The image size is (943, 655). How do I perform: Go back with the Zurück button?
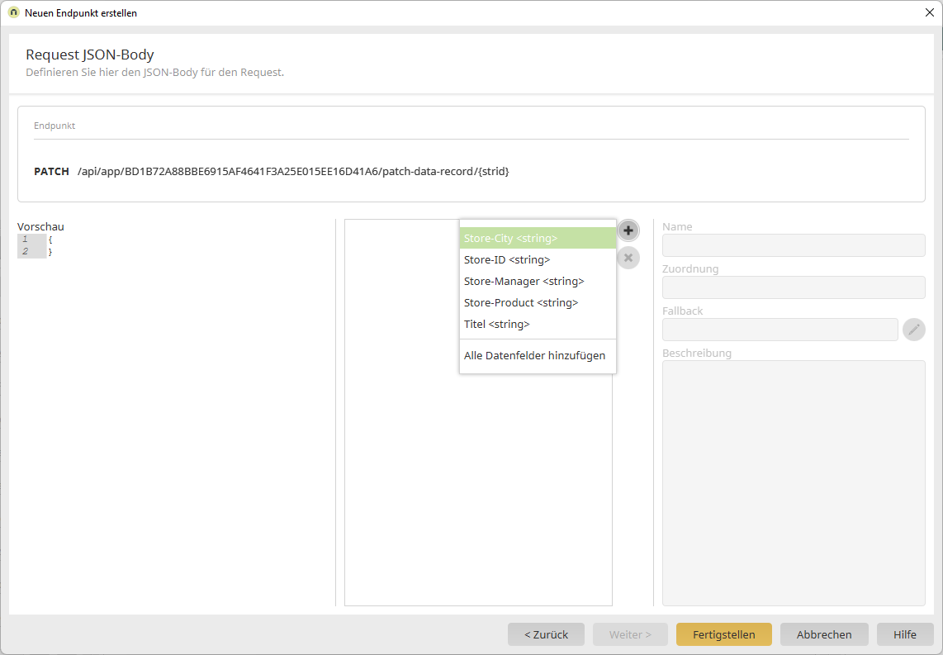coord(546,634)
